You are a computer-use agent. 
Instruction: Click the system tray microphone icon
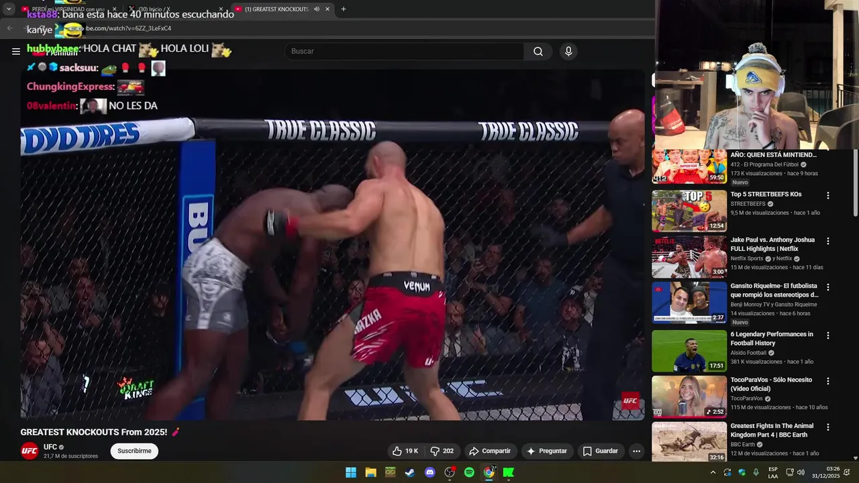coord(756,472)
